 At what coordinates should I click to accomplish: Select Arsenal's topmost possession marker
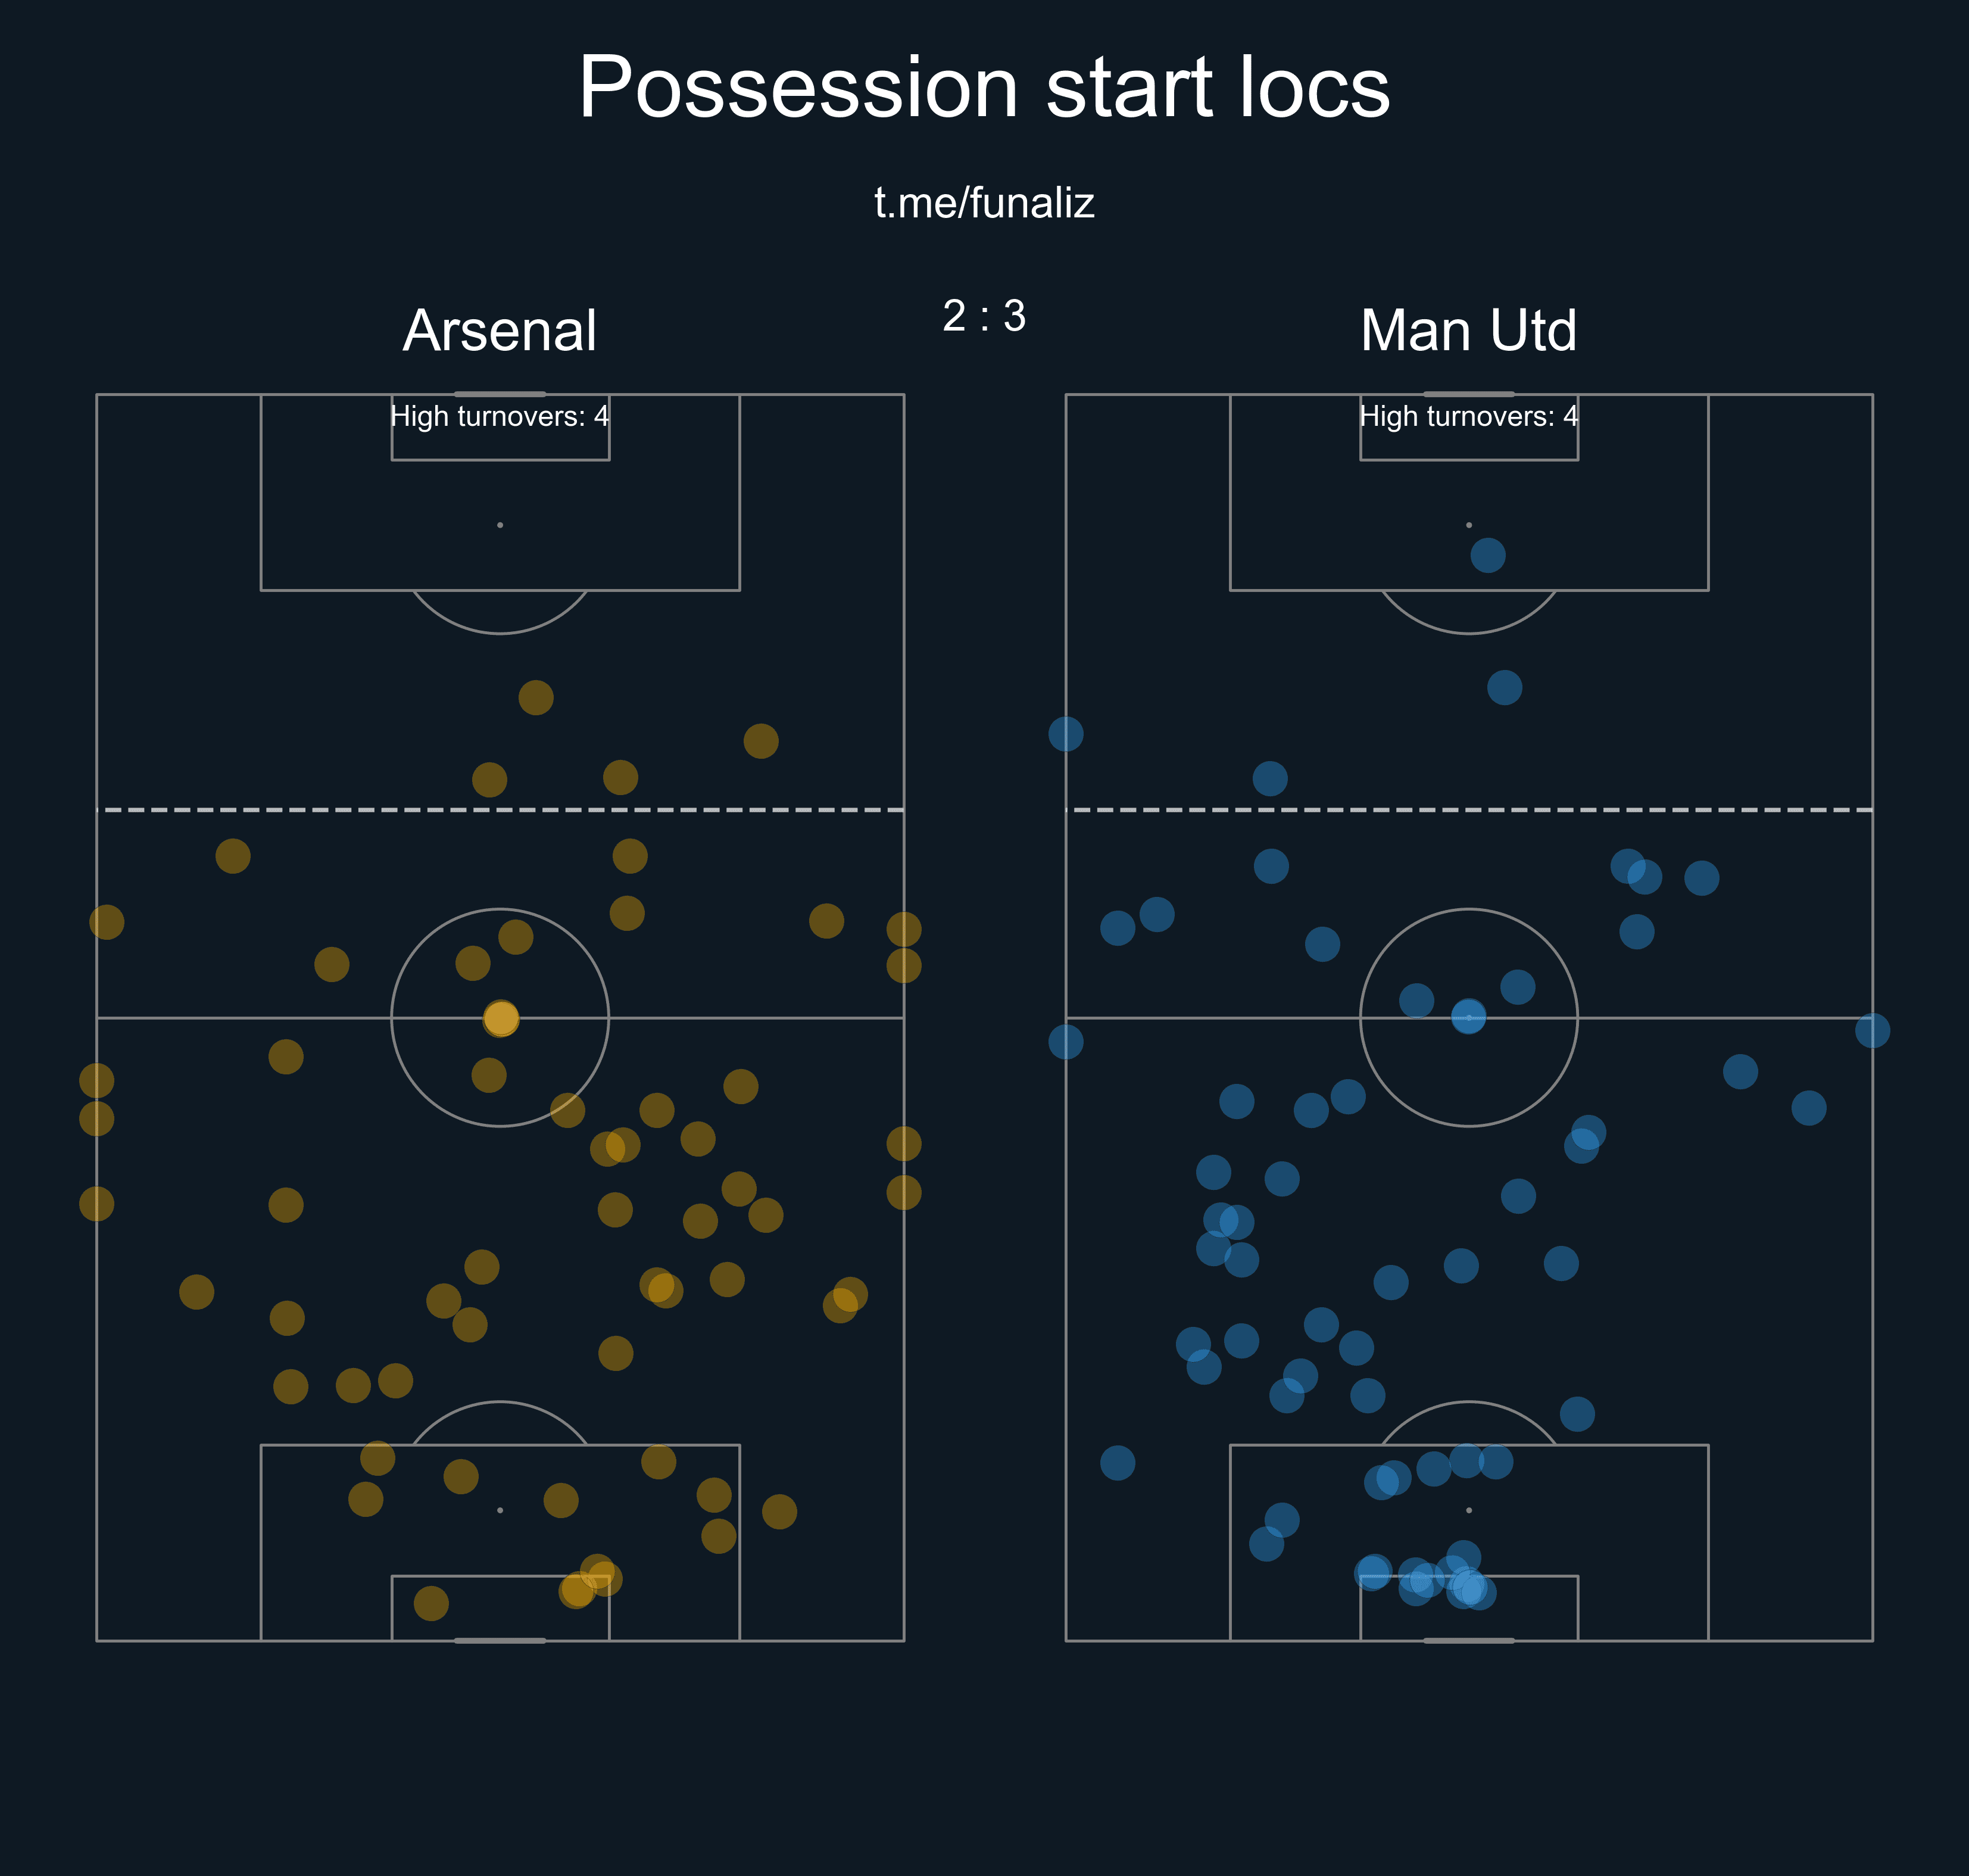536,697
